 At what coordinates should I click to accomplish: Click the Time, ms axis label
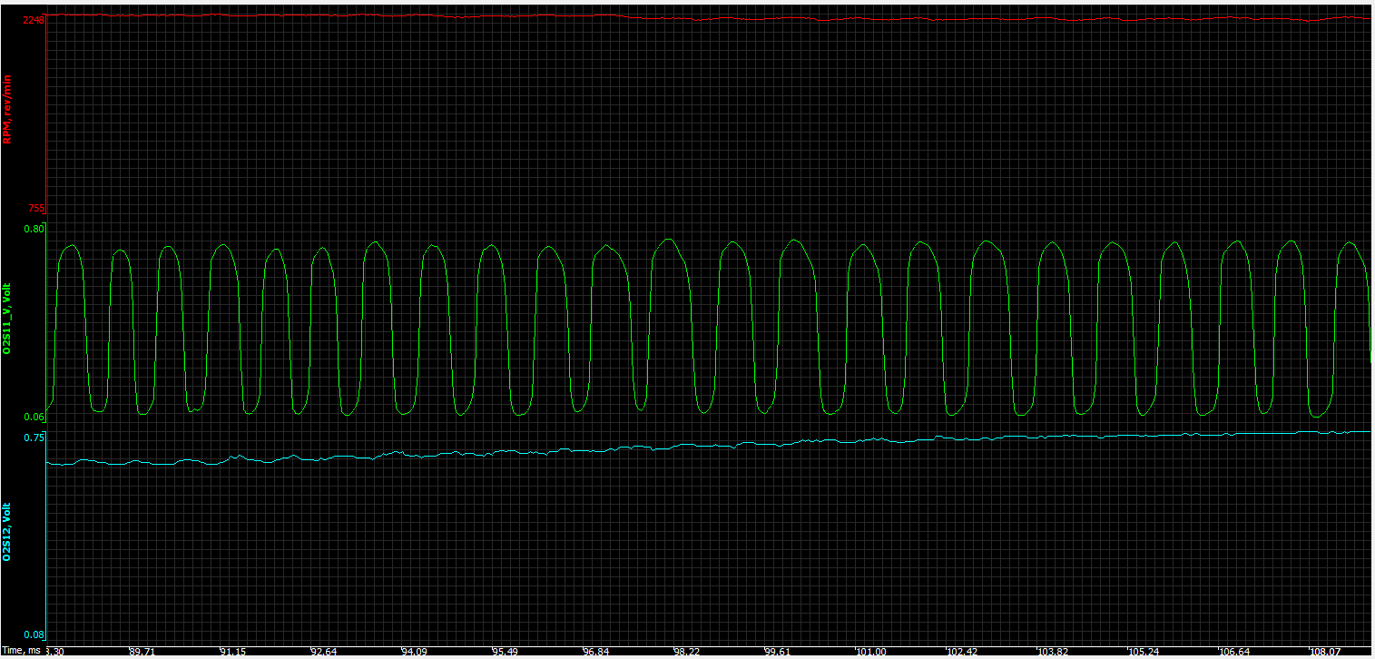click(x=20, y=651)
